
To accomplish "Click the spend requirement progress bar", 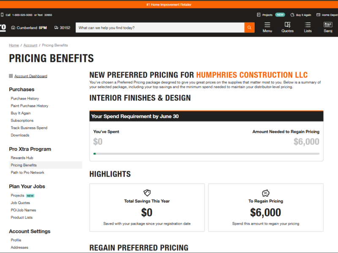I will coord(206,153).
